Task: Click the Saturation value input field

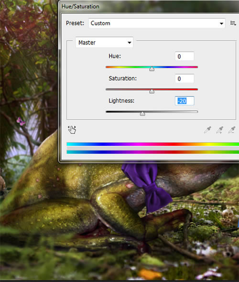Action: pos(185,78)
